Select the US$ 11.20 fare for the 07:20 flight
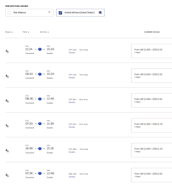The height and width of the screenshot is (185, 172). point(152,125)
